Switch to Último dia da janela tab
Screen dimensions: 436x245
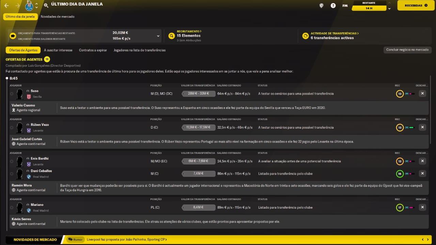click(x=20, y=17)
